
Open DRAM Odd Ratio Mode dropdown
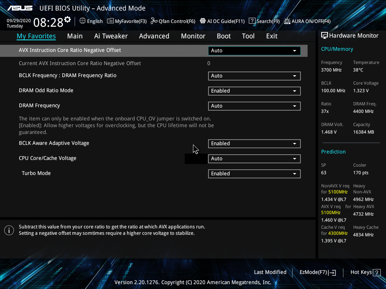click(x=254, y=91)
